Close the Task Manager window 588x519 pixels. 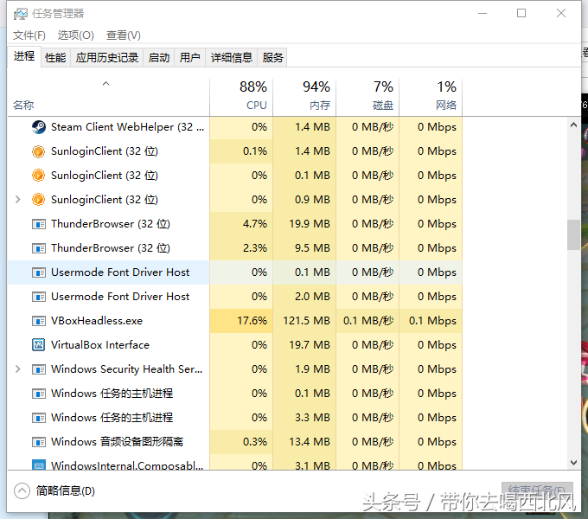pos(561,14)
